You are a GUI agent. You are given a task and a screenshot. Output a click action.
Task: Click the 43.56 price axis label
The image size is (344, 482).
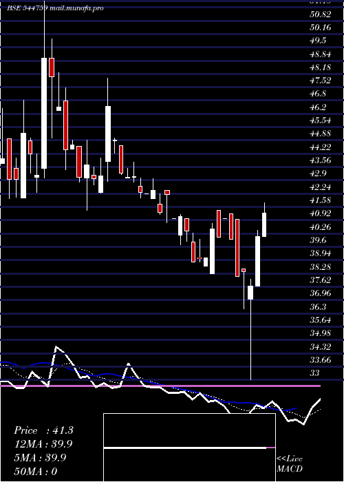tap(321, 160)
